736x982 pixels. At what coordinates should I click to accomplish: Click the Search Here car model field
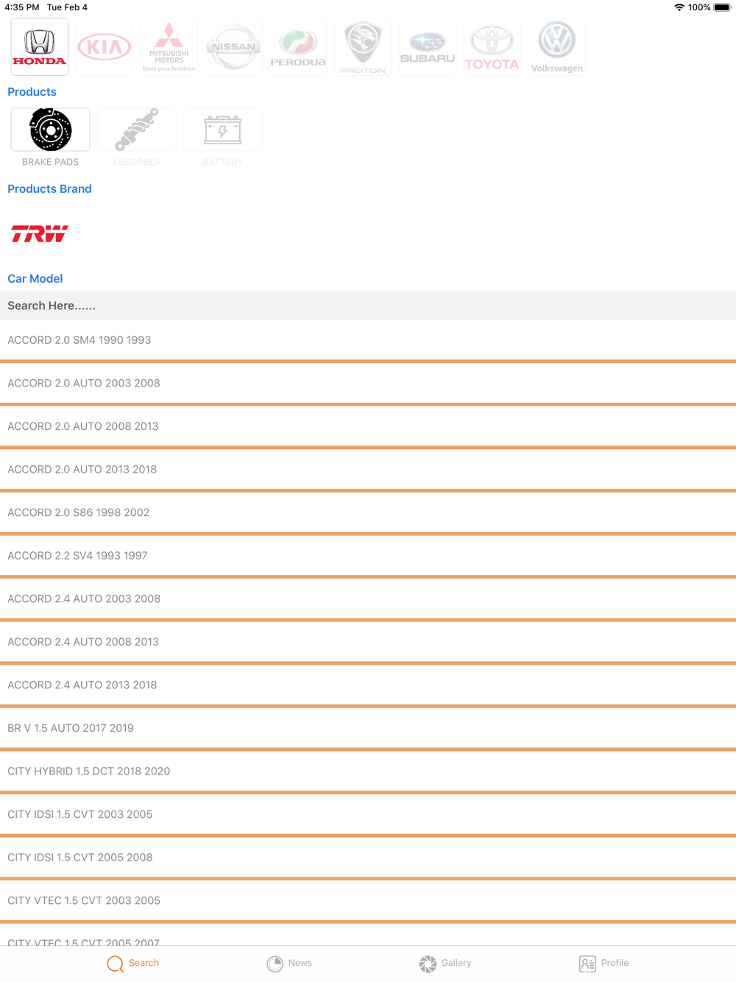point(368,305)
